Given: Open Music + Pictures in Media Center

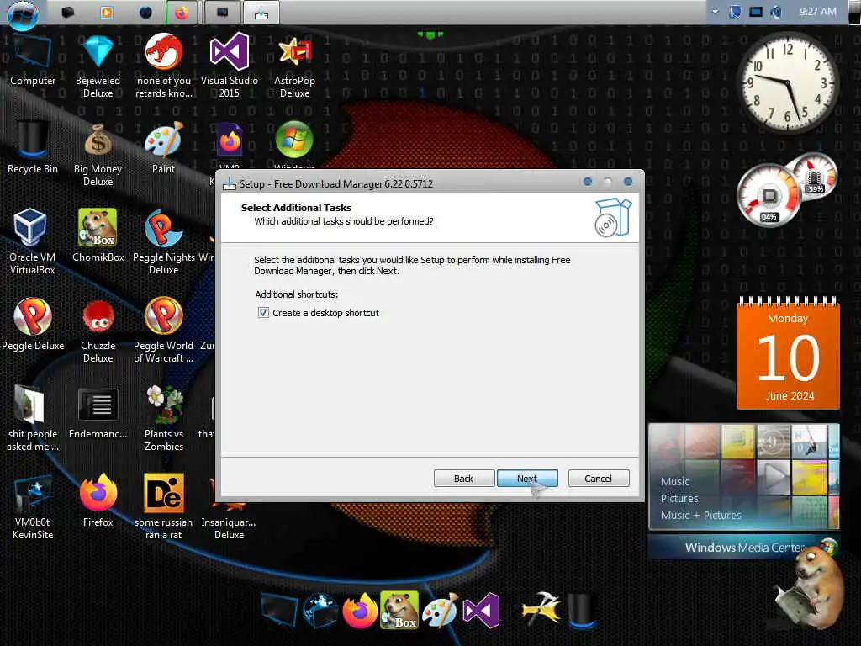Looking at the screenshot, I should coord(700,516).
